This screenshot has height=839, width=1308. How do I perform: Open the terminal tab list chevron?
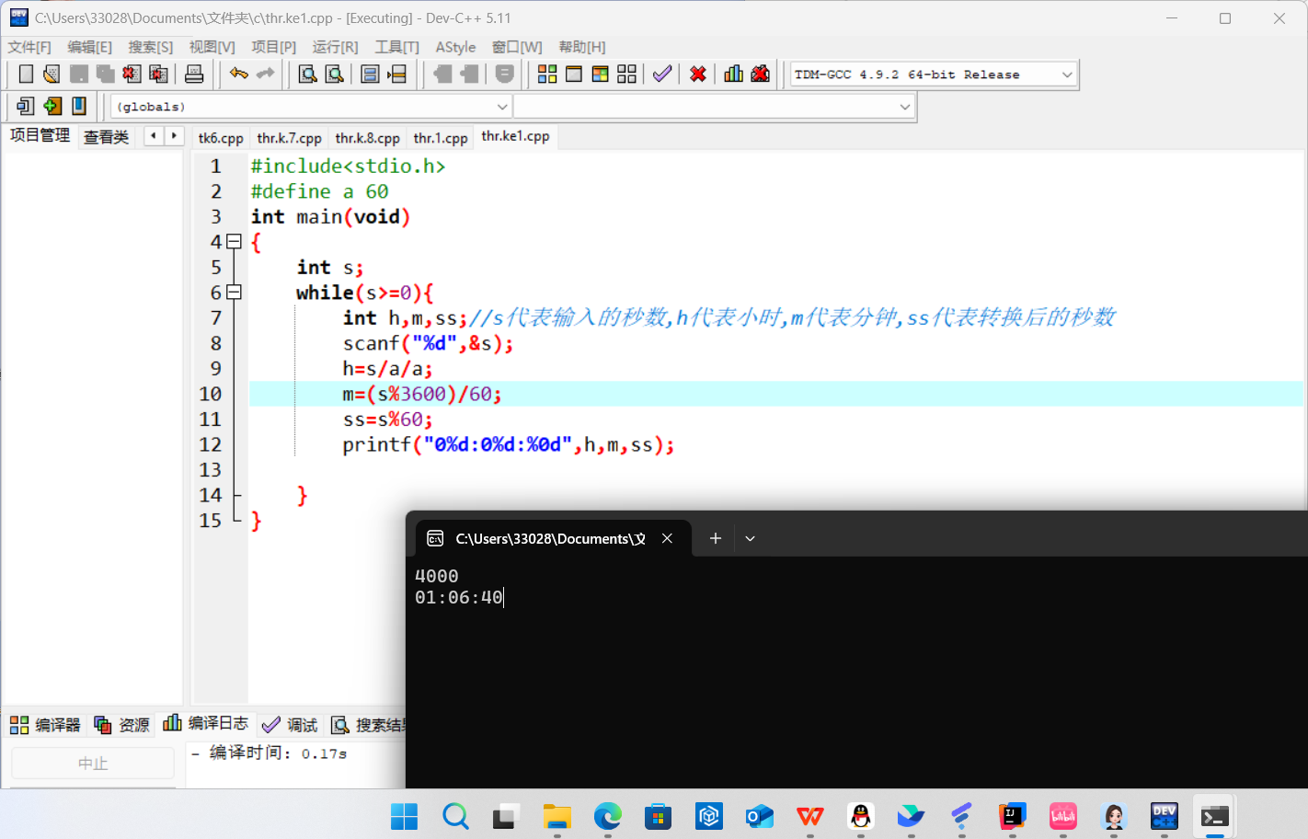[x=751, y=539]
